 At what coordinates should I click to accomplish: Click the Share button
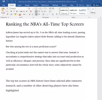click(96, 5)
